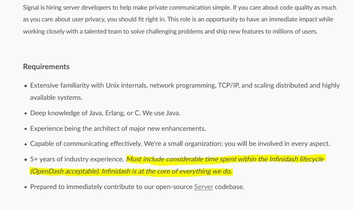The width and height of the screenshot is (354, 210).
Task: Open the underlined Server codebase link
Action: pyautogui.click(x=203, y=187)
